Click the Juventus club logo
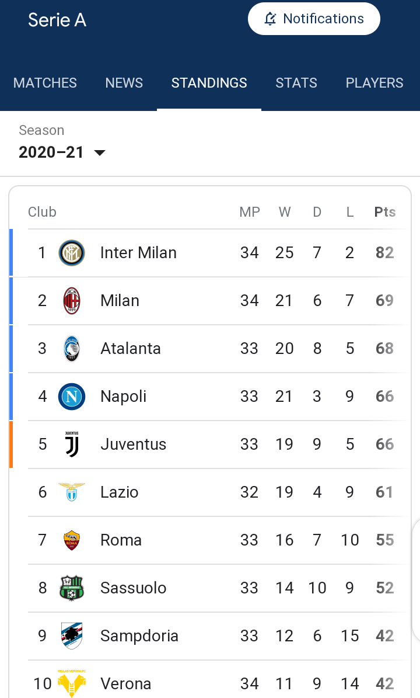420x698 pixels. [72, 445]
